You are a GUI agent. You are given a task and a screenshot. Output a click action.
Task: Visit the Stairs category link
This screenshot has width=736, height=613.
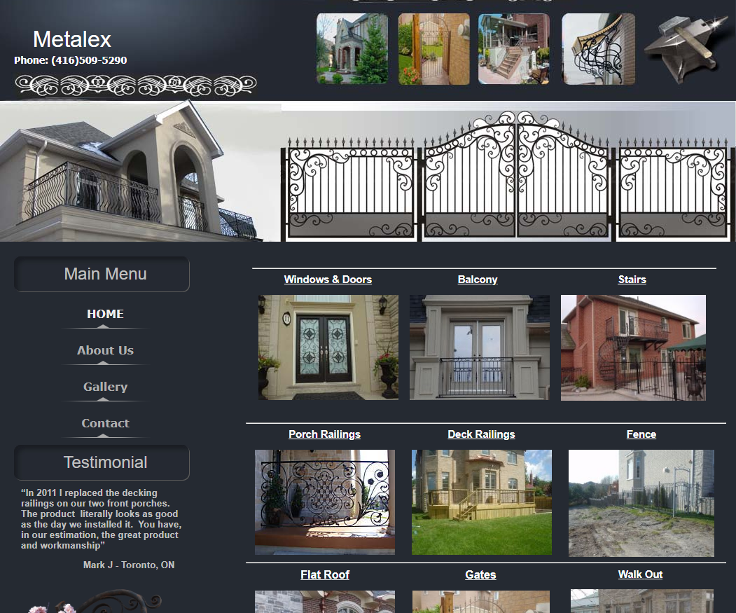click(632, 280)
